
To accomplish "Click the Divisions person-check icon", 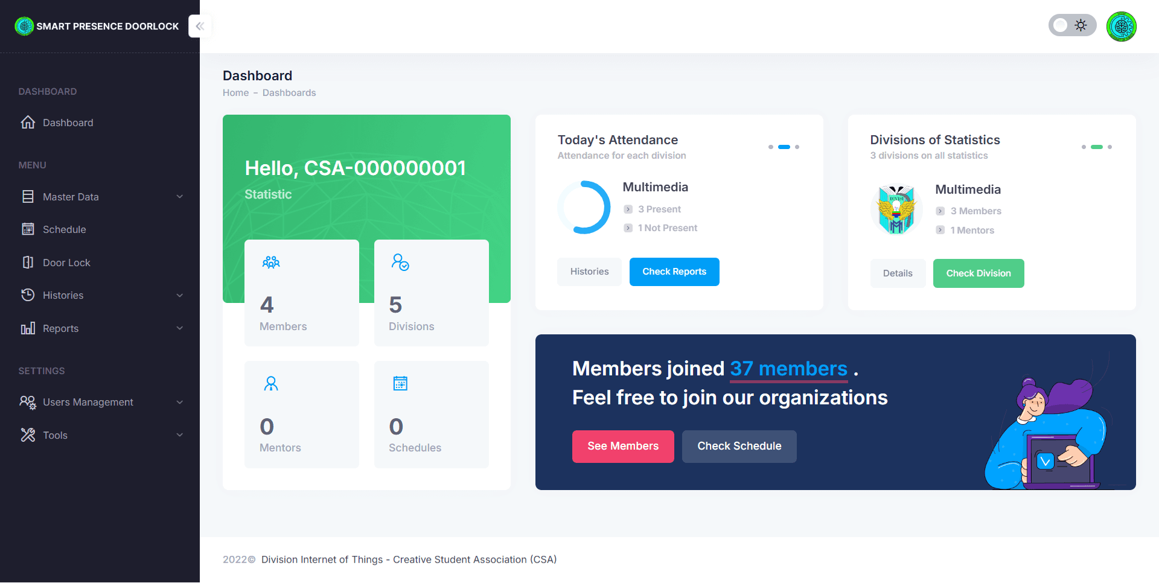I will [x=400, y=262].
